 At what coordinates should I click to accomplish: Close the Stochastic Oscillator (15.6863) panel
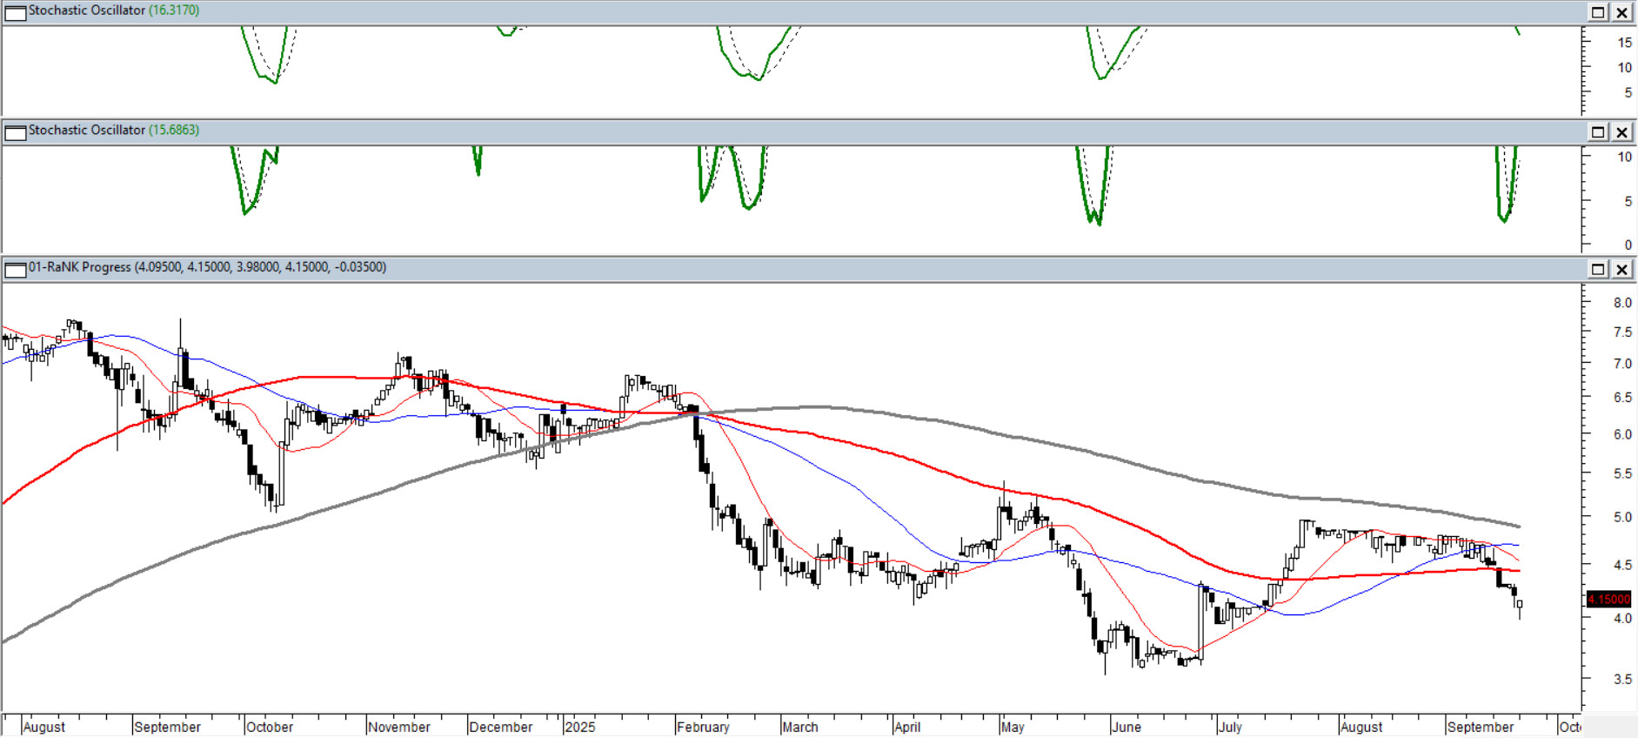1622,132
